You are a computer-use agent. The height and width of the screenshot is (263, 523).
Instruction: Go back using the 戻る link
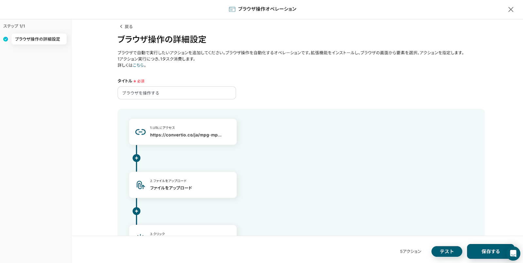point(126,26)
